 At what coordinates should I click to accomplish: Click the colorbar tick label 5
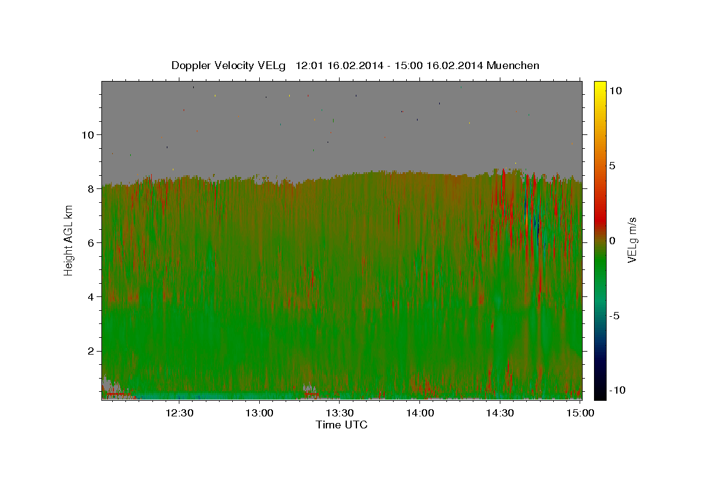coord(612,166)
